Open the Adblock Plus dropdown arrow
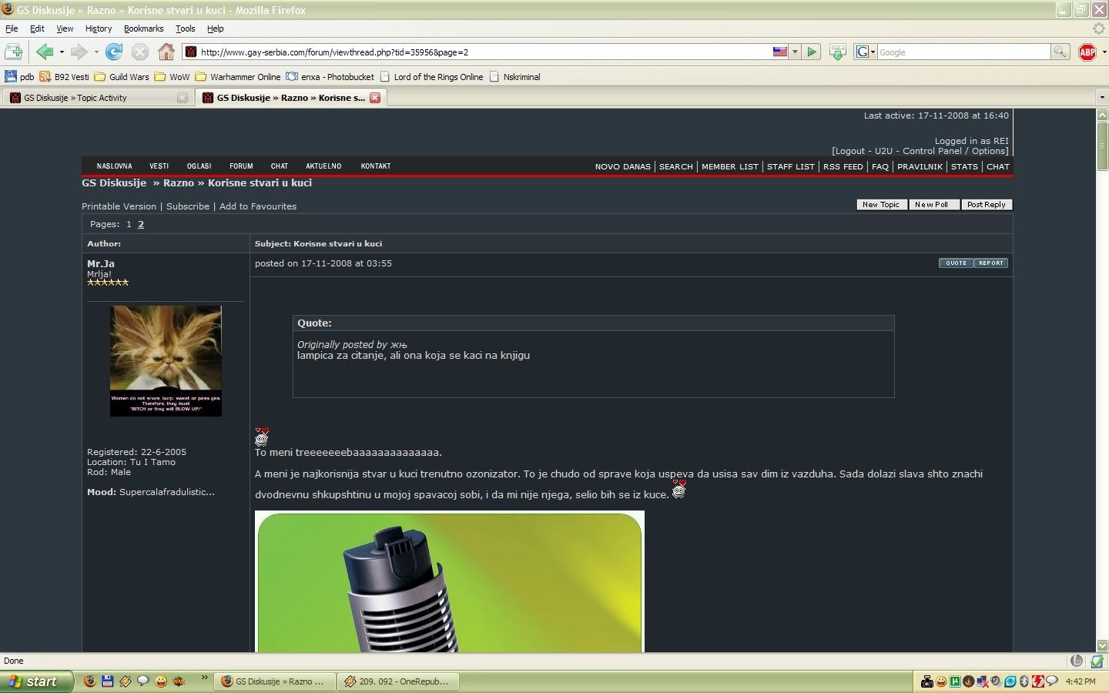Image resolution: width=1109 pixels, height=693 pixels. (x=1104, y=52)
